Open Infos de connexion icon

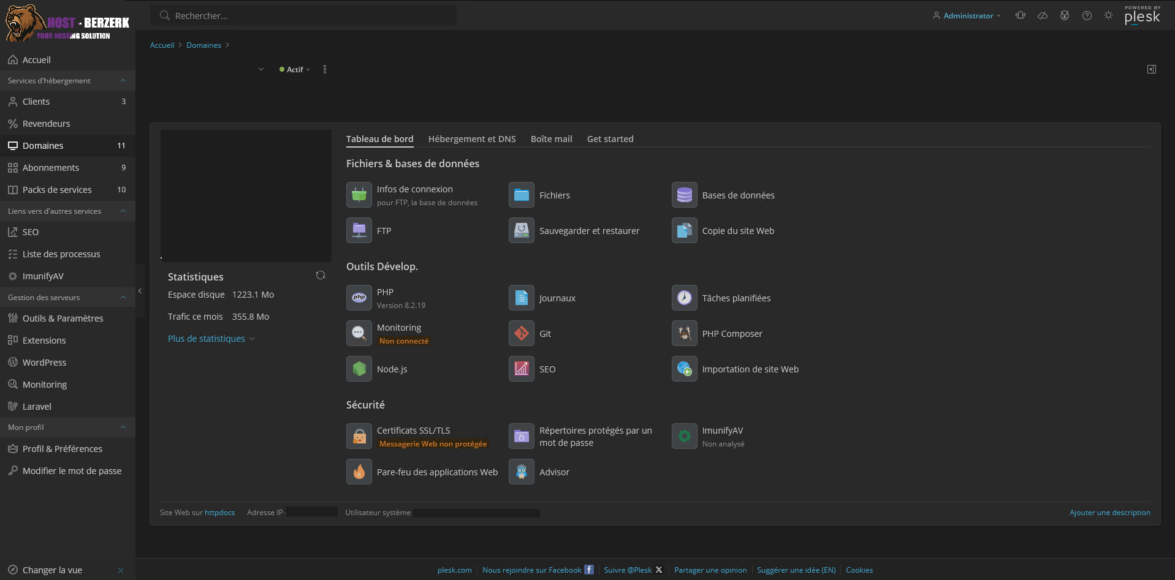359,195
